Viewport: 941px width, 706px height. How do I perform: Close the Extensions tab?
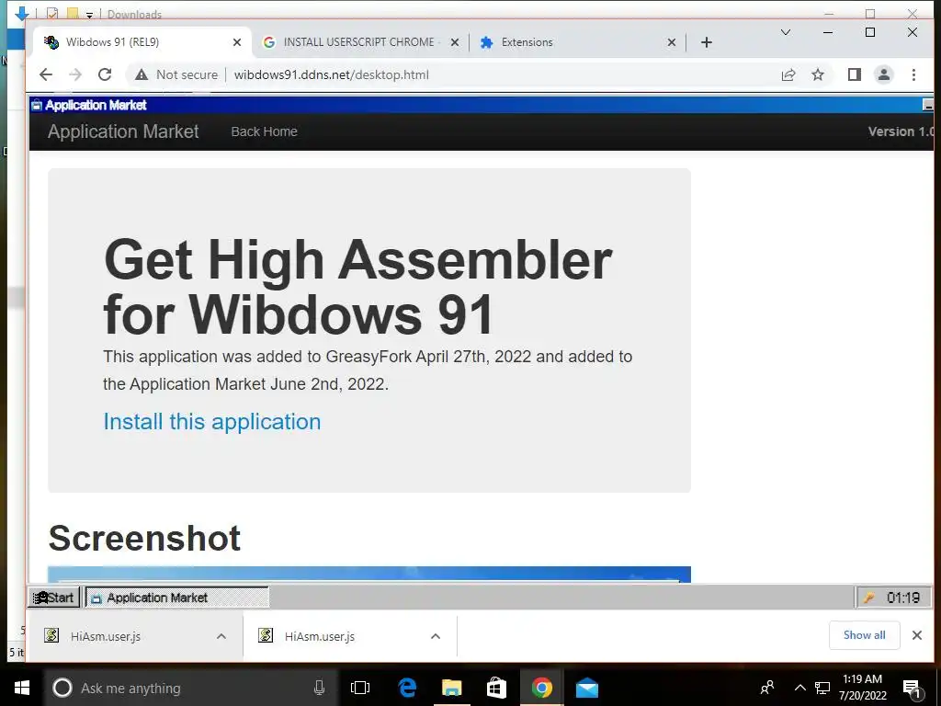pos(672,42)
